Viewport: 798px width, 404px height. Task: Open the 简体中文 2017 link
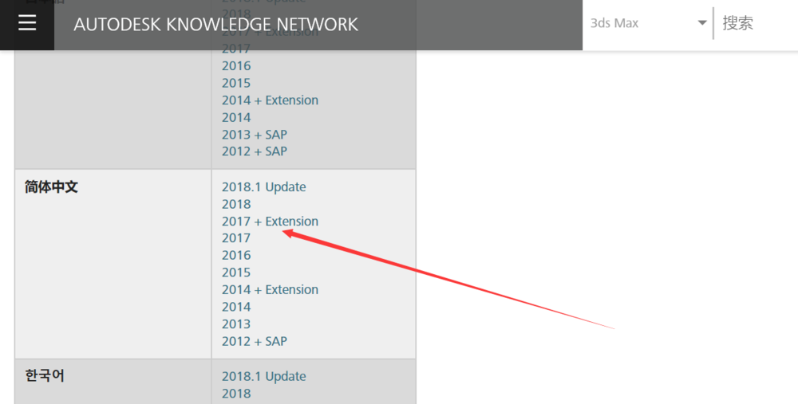click(x=236, y=238)
